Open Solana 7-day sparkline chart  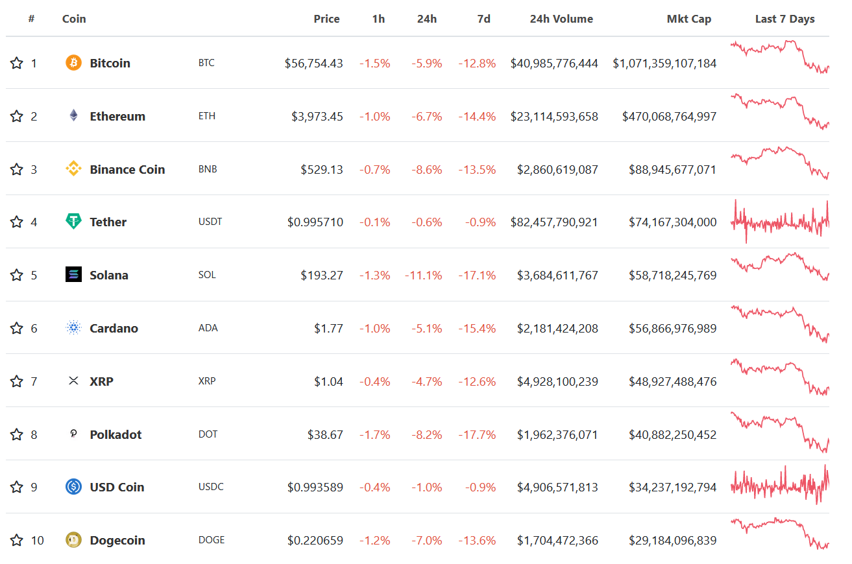coord(779,266)
